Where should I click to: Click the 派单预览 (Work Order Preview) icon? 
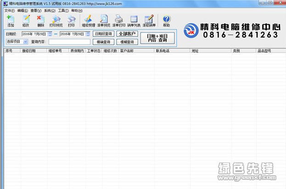104,21
